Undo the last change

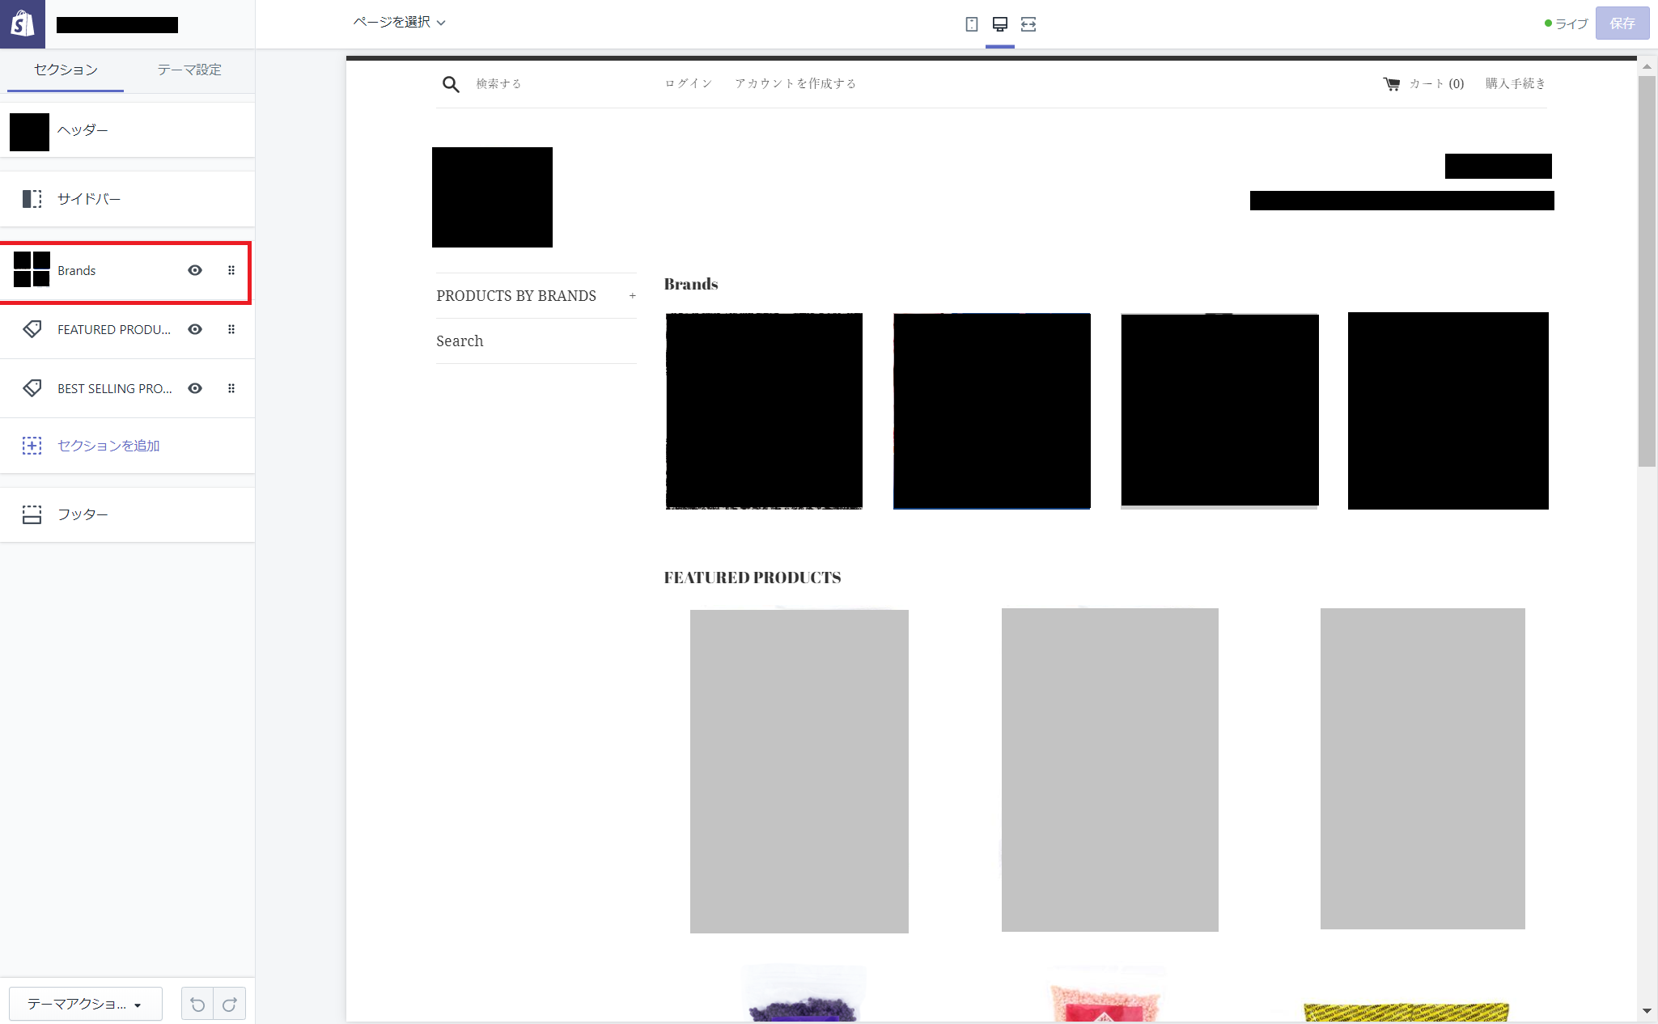[x=197, y=1004]
